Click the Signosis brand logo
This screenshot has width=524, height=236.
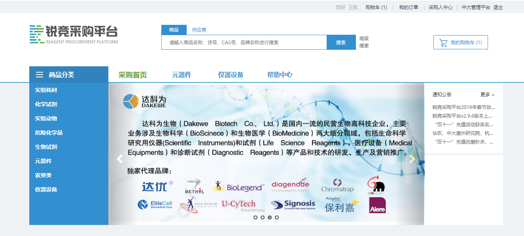point(293,205)
